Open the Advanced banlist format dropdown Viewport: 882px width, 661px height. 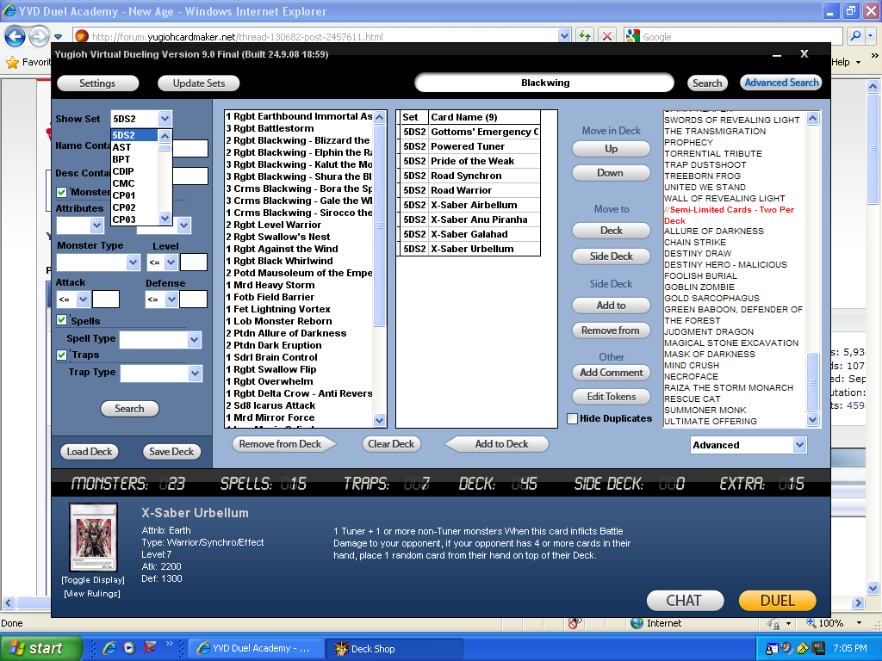click(799, 445)
